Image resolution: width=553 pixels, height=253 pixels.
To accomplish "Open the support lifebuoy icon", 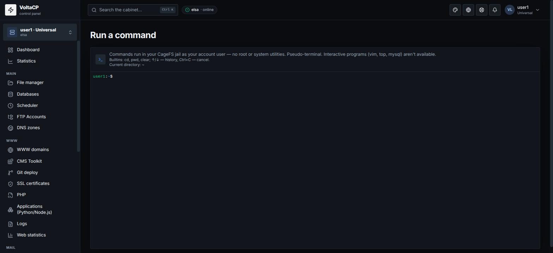I will [x=481, y=10].
